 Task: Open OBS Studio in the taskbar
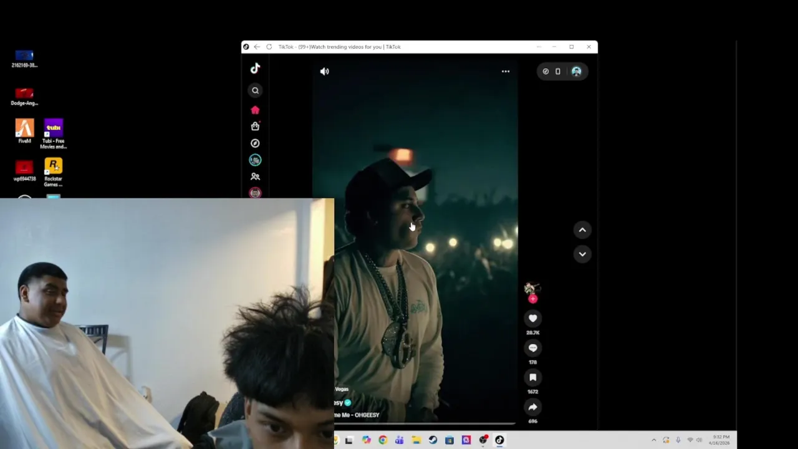[x=483, y=440]
